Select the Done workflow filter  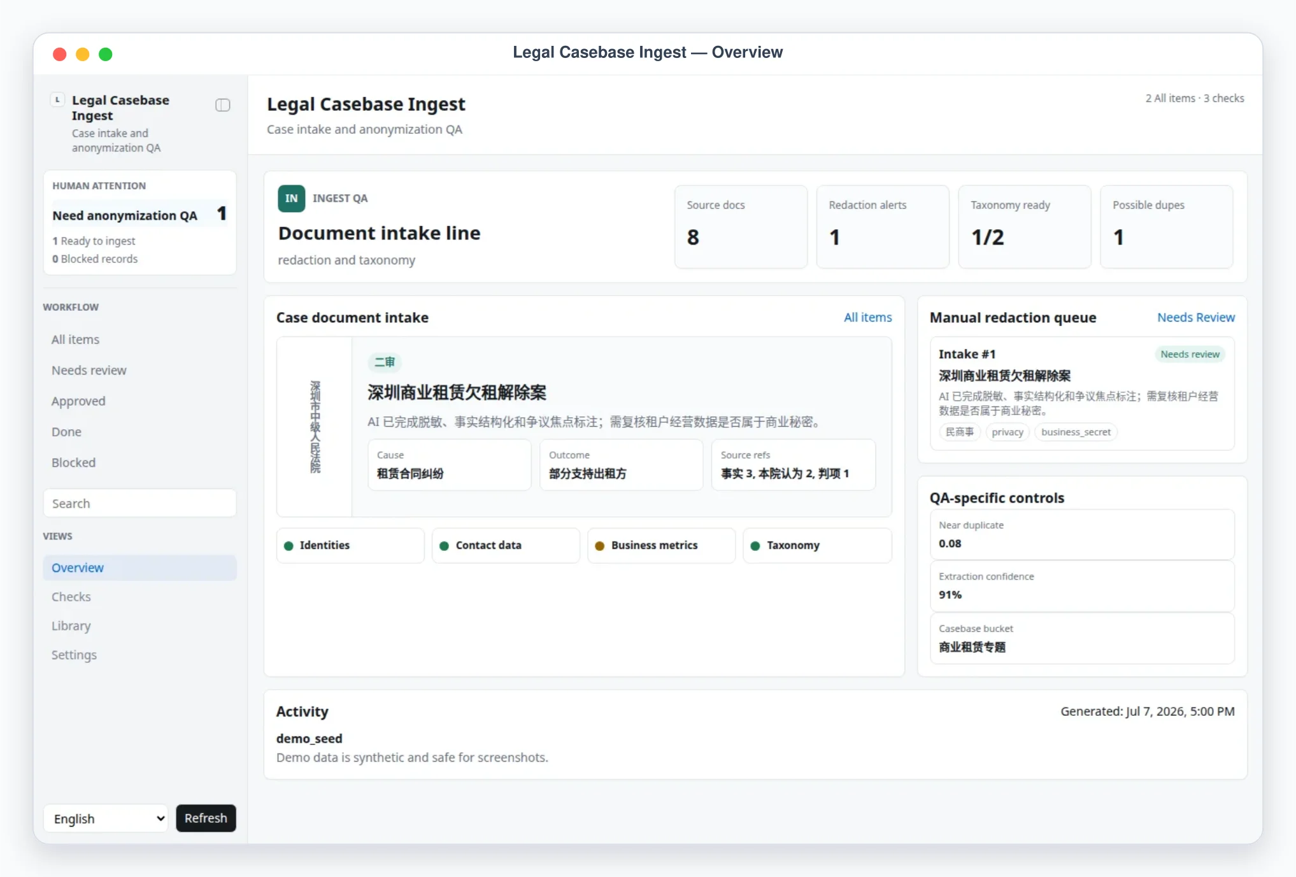click(x=139, y=432)
